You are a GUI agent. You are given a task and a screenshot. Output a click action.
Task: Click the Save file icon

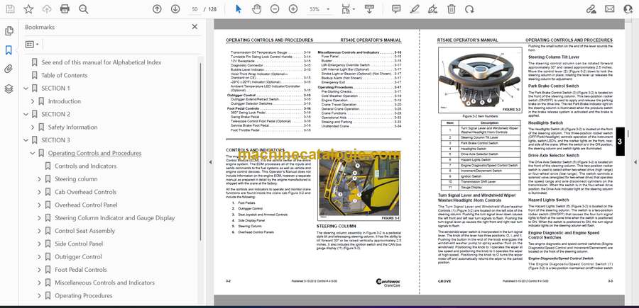(10, 9)
